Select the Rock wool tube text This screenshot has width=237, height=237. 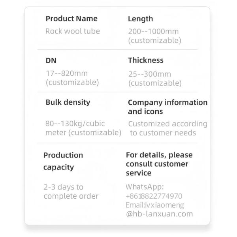[x=73, y=31]
